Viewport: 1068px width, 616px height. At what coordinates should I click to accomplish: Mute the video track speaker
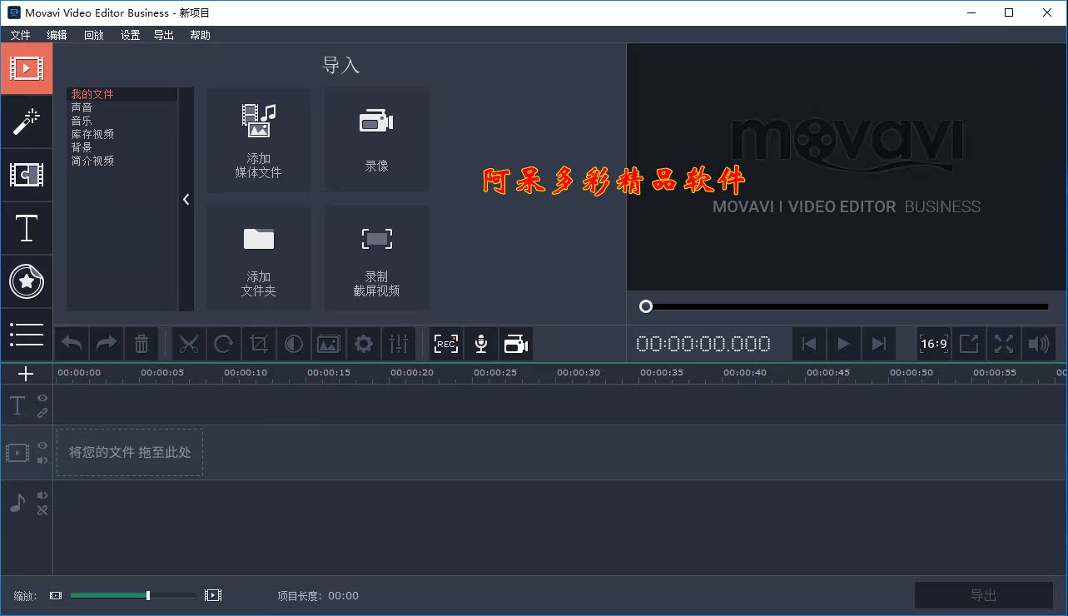point(42,460)
